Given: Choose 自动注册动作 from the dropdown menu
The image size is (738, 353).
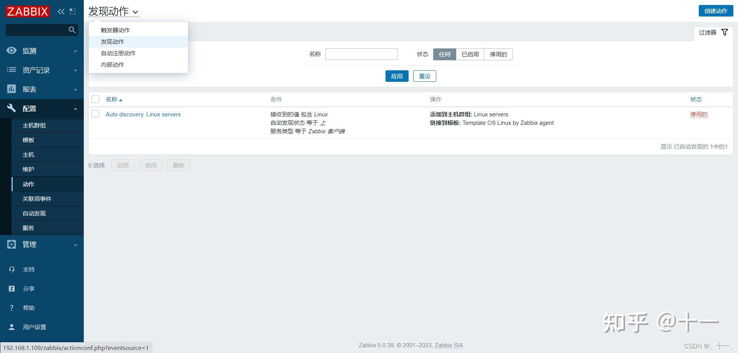Looking at the screenshot, I should click(118, 53).
